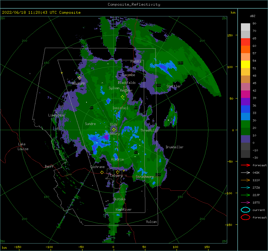Click yellow V marker right of Calgary diamond

pyautogui.click(x=124, y=171)
